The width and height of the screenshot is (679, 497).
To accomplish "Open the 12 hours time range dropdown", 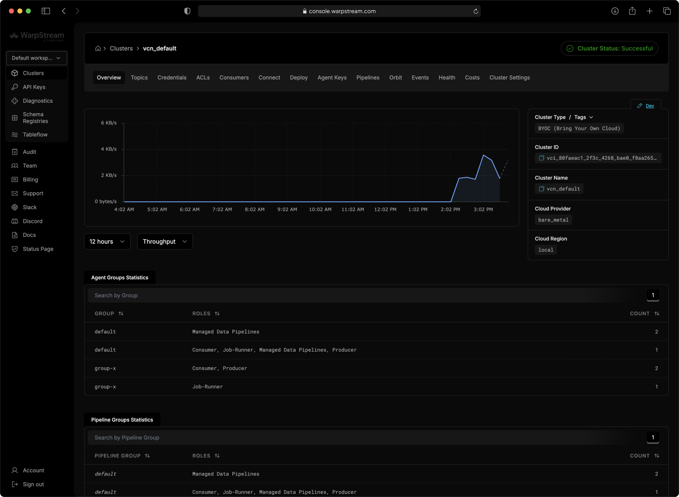I will click(x=107, y=242).
